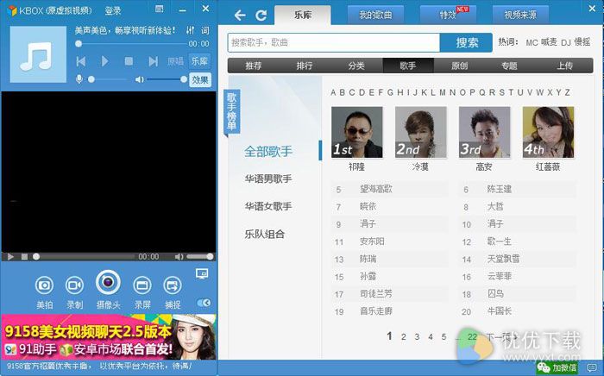Go back with the left arrow

point(240,16)
